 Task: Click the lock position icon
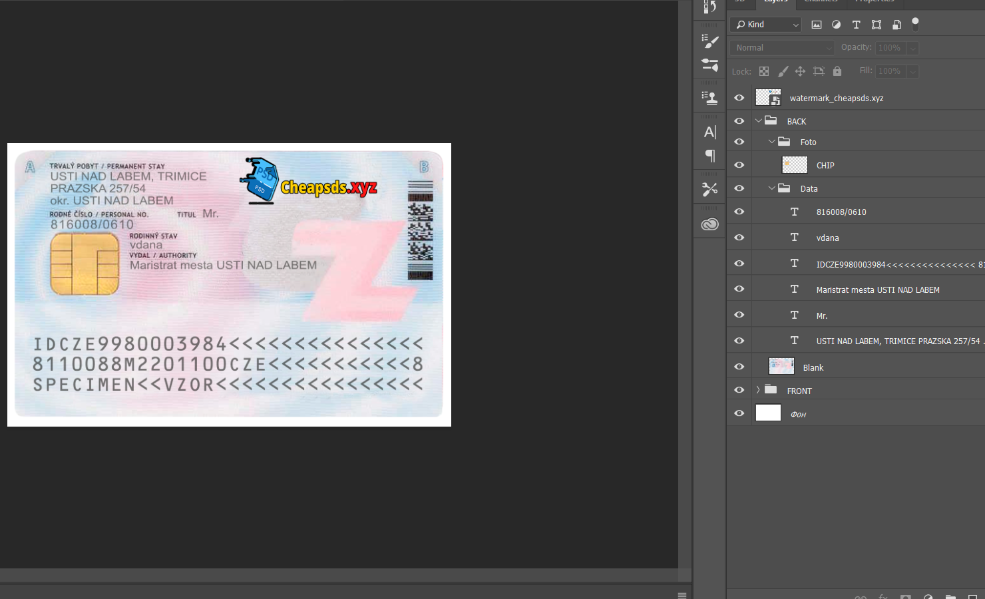tap(800, 71)
